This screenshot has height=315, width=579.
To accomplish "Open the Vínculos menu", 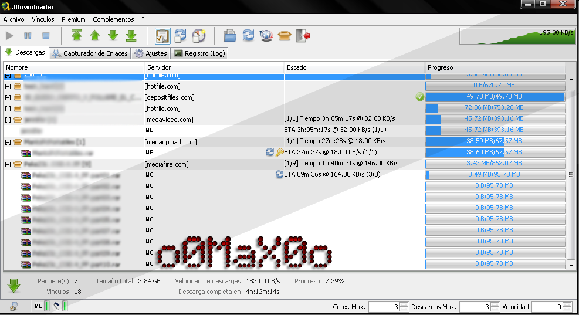I will pyautogui.click(x=43, y=19).
